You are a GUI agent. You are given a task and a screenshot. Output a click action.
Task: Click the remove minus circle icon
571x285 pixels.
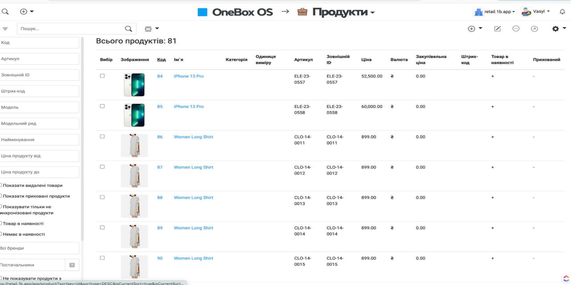[x=516, y=28]
